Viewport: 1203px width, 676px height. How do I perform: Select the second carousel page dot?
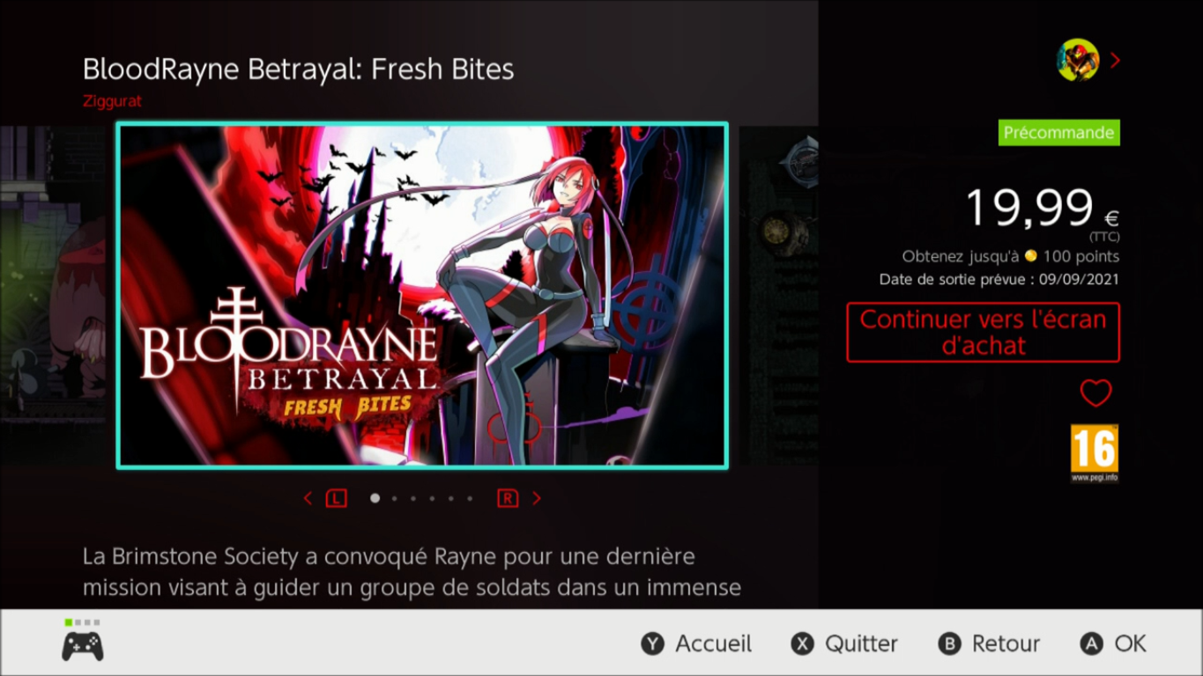394,498
